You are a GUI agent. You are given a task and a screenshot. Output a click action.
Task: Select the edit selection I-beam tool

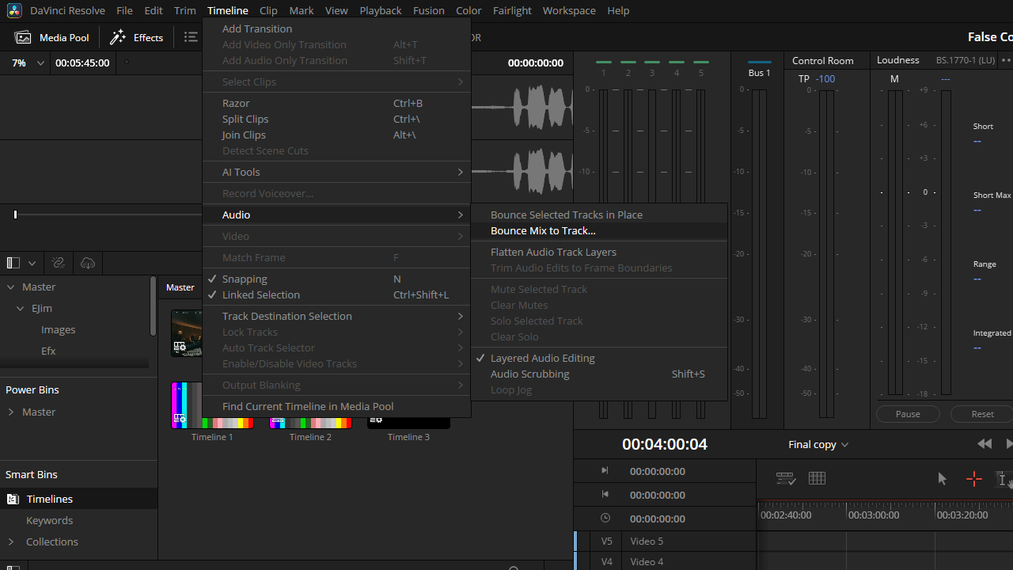[x=1004, y=478]
